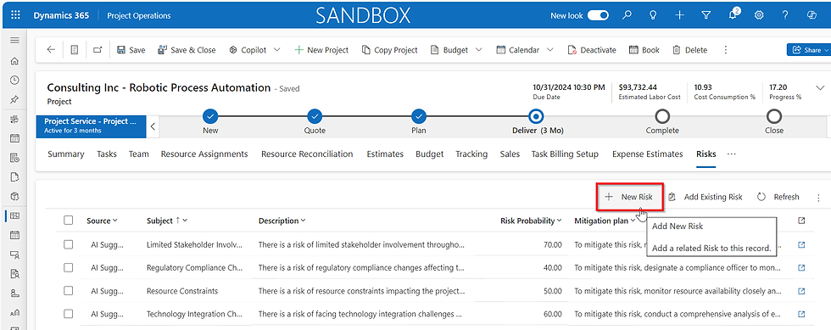Show more tabs via ellipsis
This screenshot has width=831, height=330.
click(x=731, y=154)
